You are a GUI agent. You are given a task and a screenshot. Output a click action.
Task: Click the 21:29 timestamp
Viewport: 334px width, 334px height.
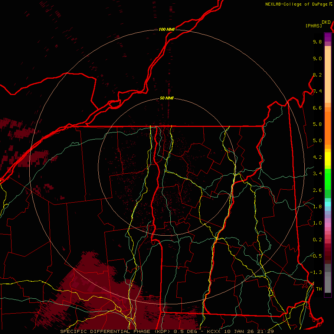click(x=265, y=331)
